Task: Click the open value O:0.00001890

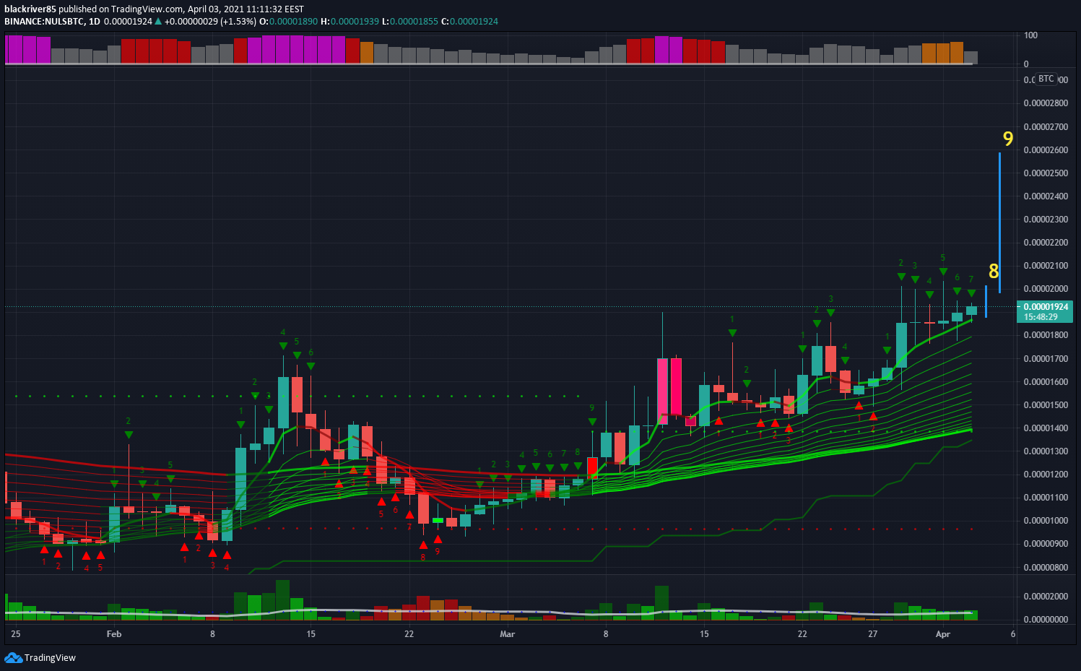Action: click(x=288, y=22)
